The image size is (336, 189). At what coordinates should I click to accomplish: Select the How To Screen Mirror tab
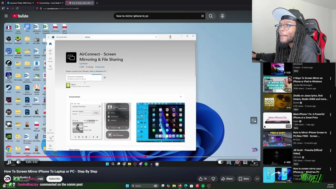tap(80, 3)
